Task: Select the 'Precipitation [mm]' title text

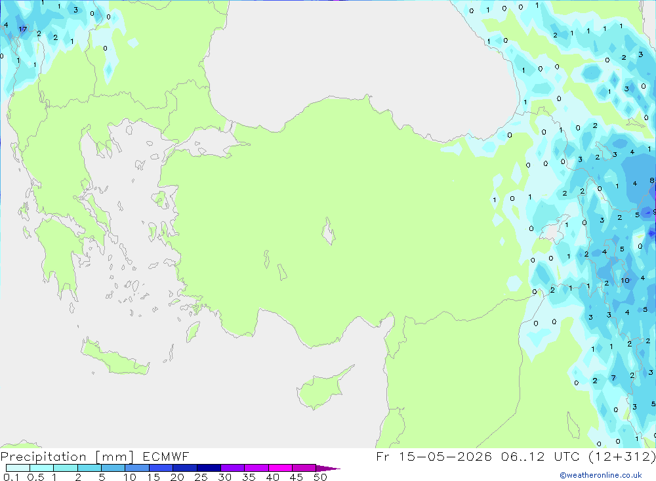Action: 67,457
